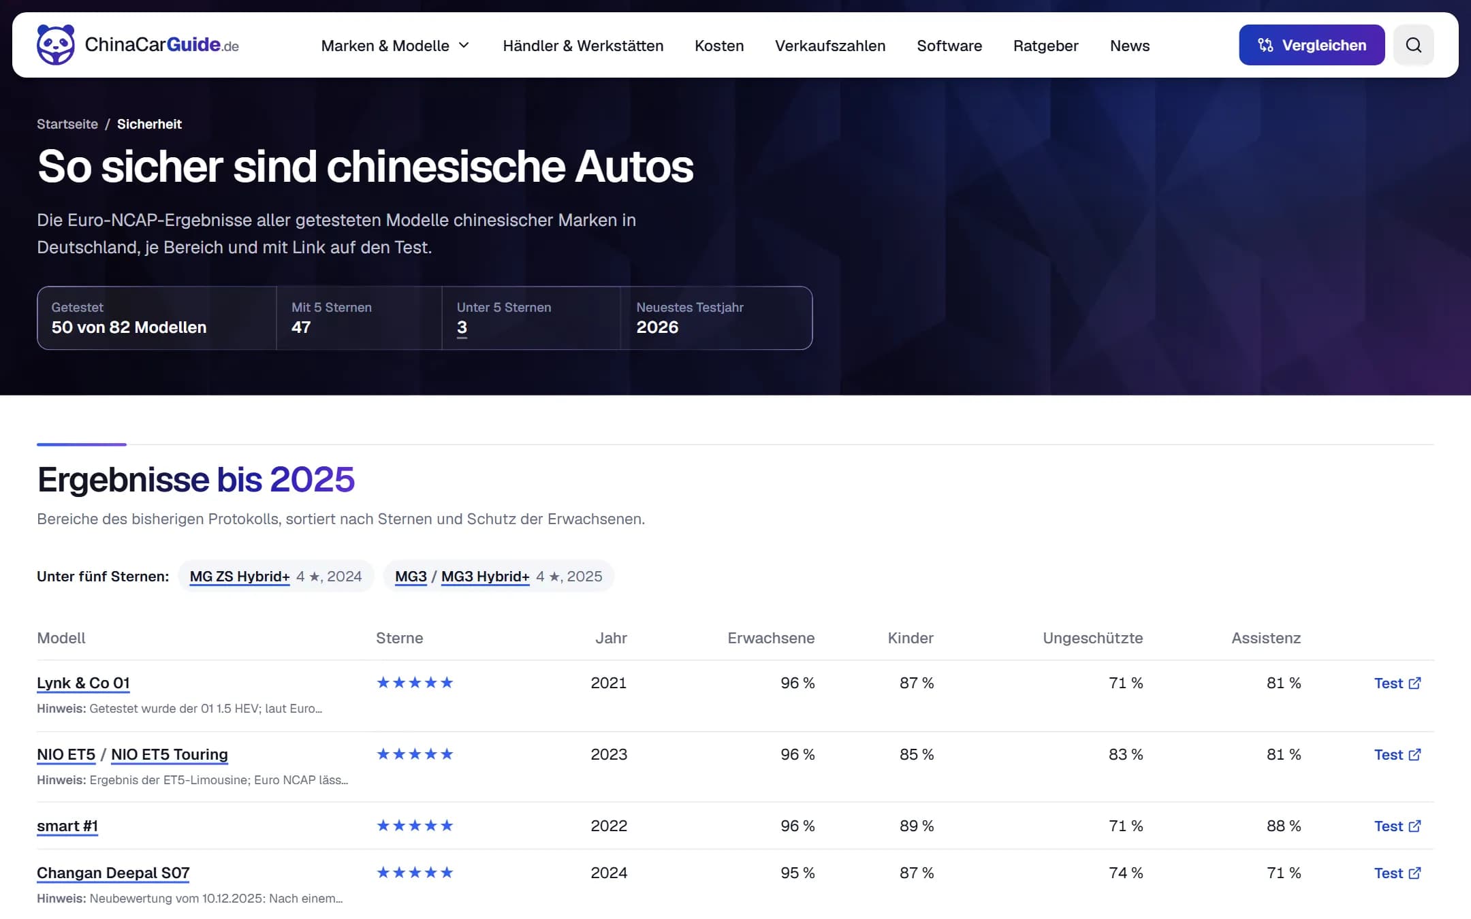Click the '50 von 82 Modellen' stat
The image size is (1471, 919).
tap(129, 327)
